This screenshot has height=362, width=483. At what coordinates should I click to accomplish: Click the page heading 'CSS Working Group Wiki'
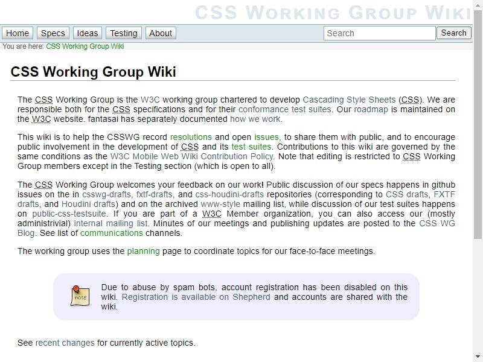click(x=94, y=72)
